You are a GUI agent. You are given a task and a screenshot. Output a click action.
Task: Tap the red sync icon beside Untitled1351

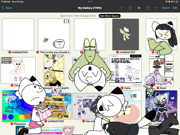point(117,53)
